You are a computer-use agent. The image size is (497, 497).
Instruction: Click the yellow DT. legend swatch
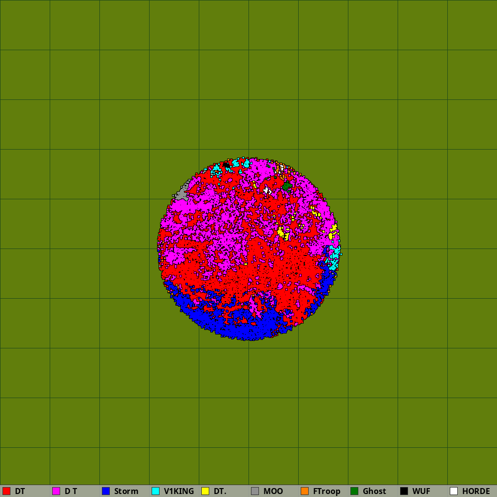coord(205,491)
